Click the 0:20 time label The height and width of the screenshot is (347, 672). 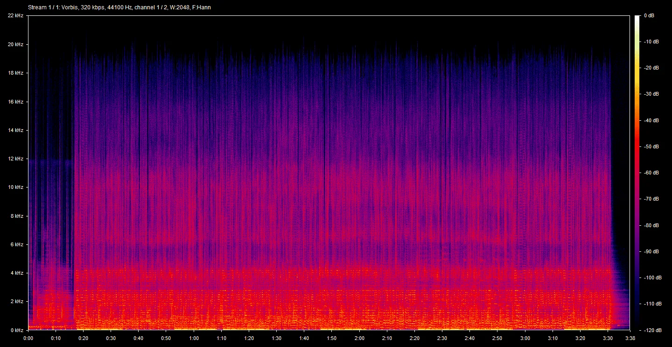pyautogui.click(x=83, y=338)
